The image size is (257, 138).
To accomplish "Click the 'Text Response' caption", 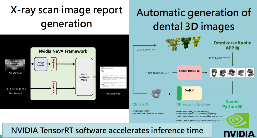I will pos(113,94).
